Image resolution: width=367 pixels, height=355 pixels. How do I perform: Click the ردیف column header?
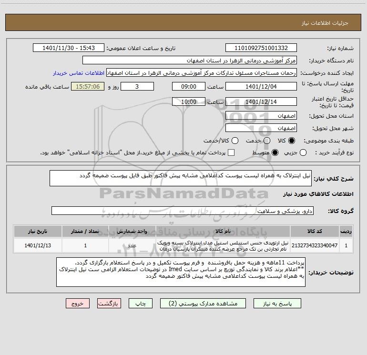point(346,231)
